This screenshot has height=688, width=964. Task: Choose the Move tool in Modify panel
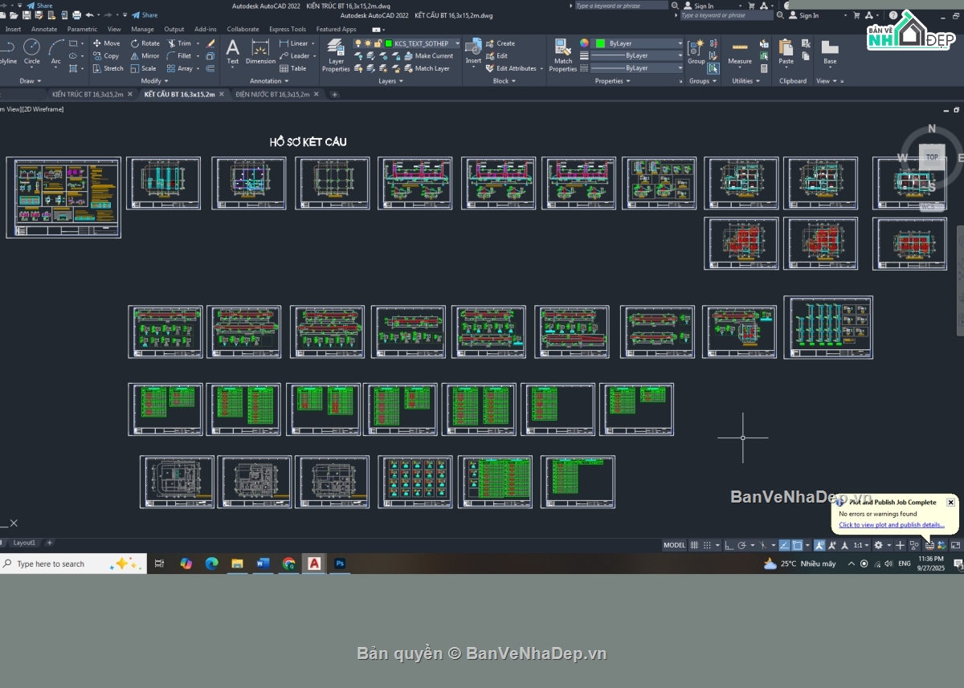(x=106, y=43)
